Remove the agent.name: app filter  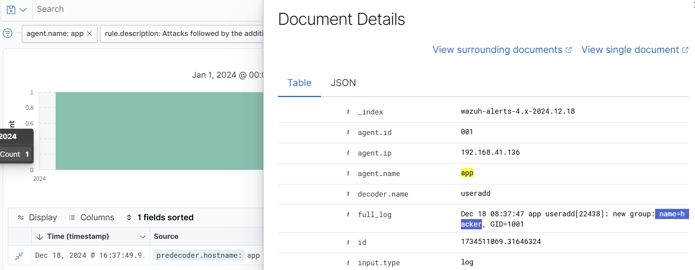(90, 34)
